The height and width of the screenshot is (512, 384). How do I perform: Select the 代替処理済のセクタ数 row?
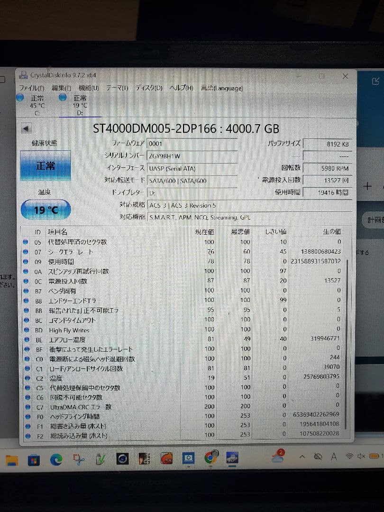pos(183,242)
